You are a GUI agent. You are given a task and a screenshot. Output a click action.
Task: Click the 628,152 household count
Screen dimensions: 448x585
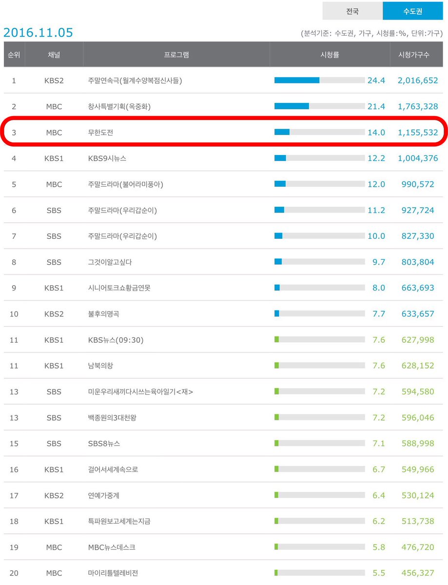(418, 366)
